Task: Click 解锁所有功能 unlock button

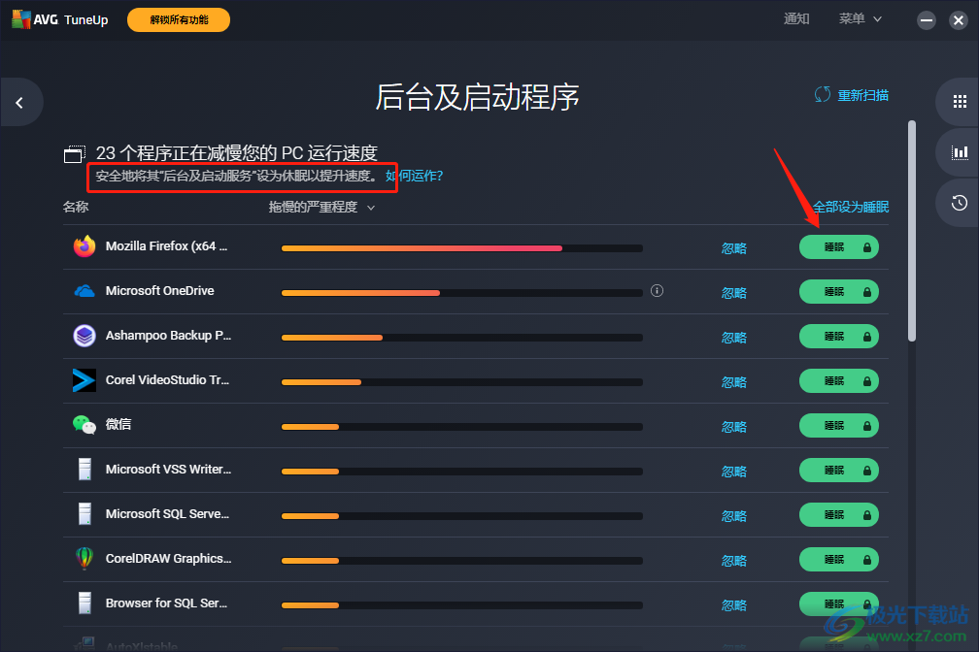Action: click(179, 20)
